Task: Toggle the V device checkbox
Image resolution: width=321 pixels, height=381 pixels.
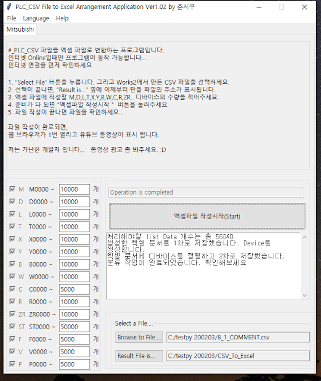Action: (12, 352)
